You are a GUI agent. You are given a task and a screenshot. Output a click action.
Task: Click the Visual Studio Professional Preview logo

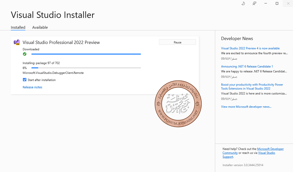(17, 42)
